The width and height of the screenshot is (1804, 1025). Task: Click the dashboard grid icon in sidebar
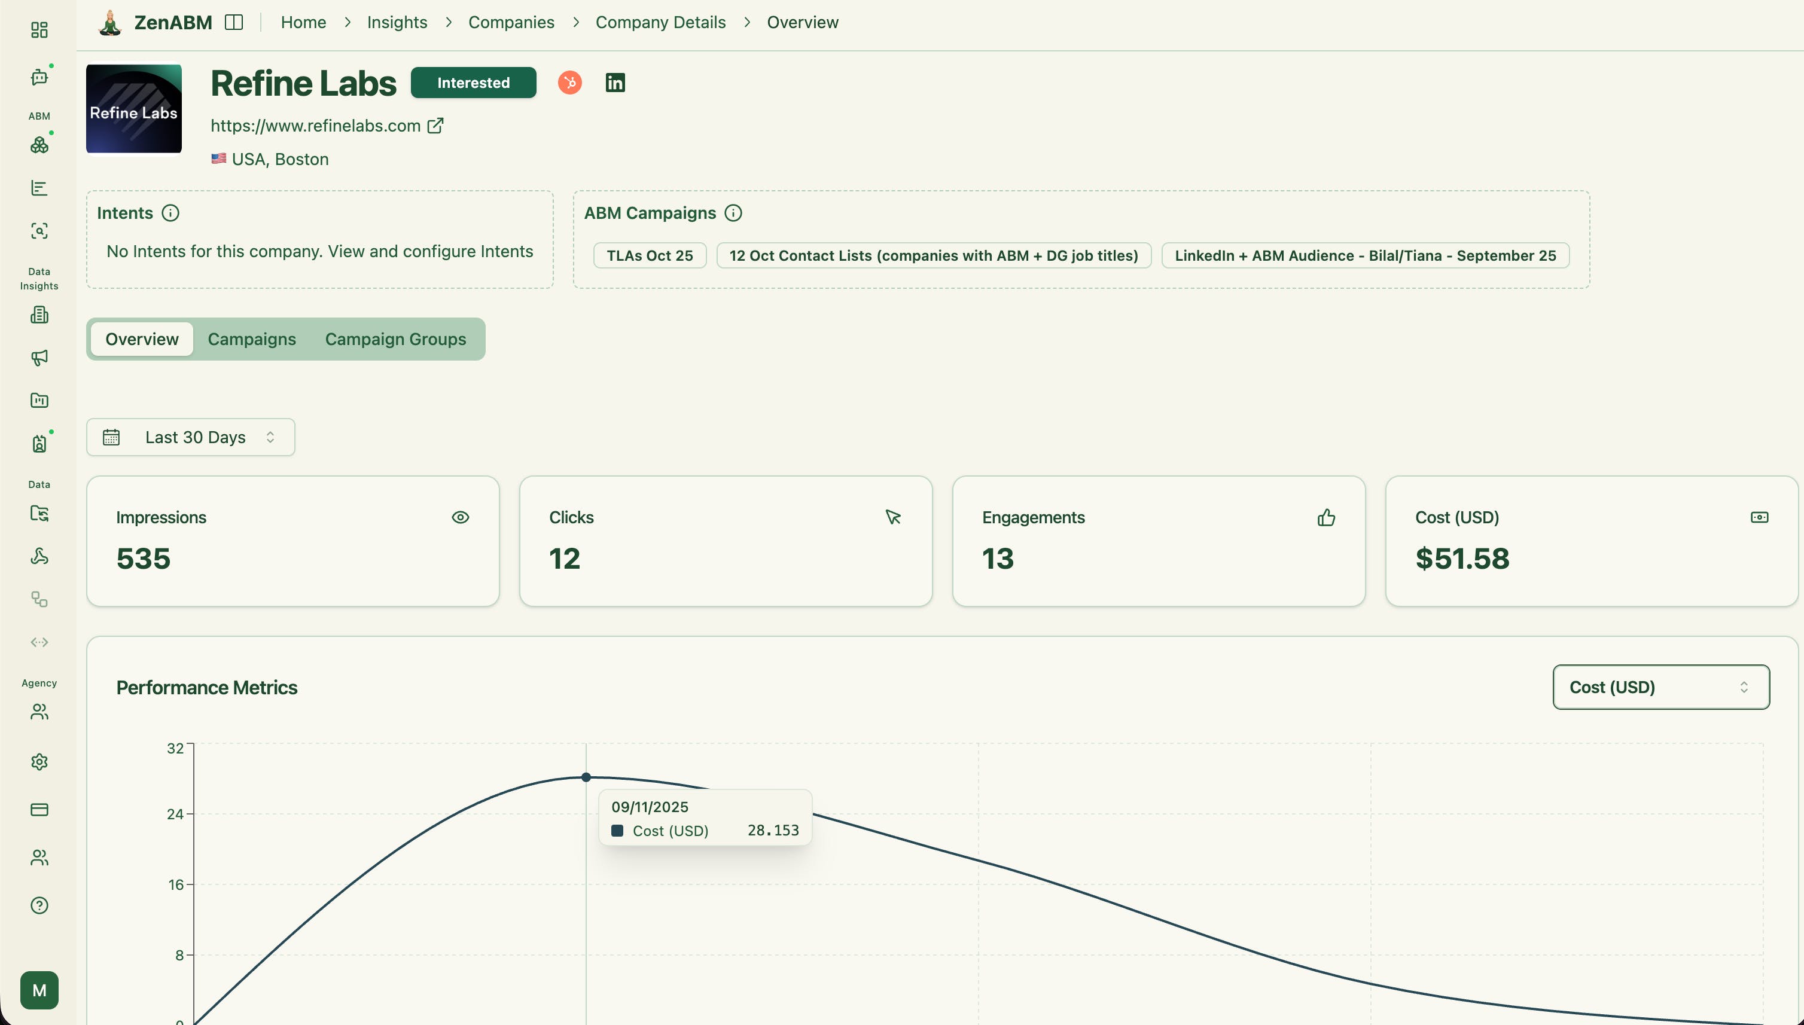pos(39,29)
